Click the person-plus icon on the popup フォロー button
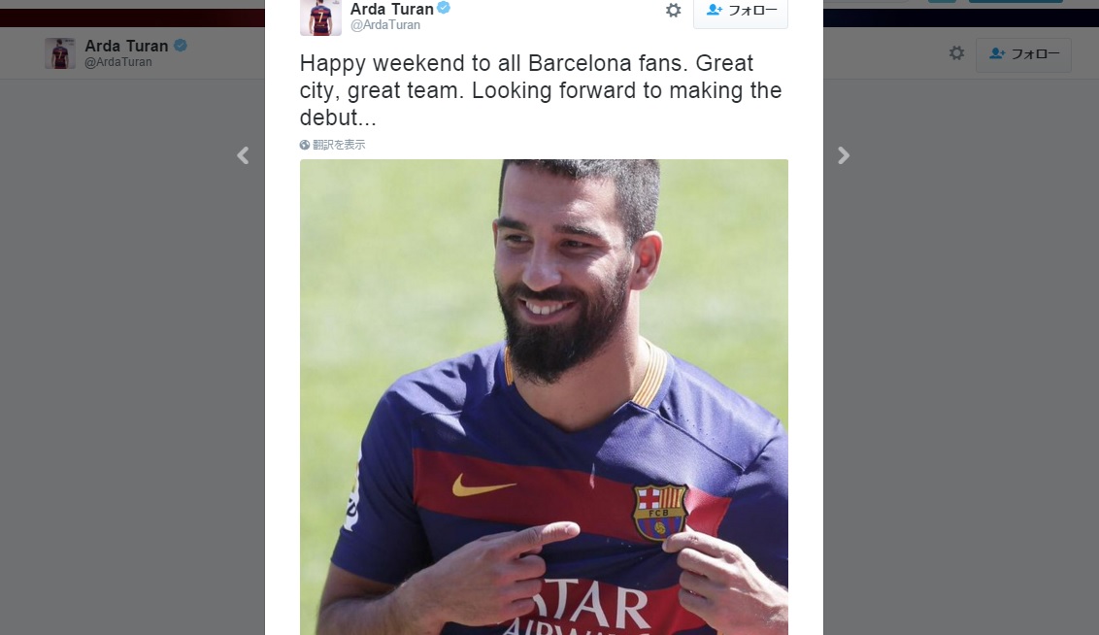 pyautogui.click(x=715, y=10)
